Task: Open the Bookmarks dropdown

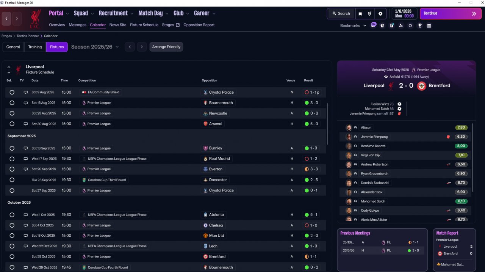Action: pyautogui.click(x=353, y=26)
